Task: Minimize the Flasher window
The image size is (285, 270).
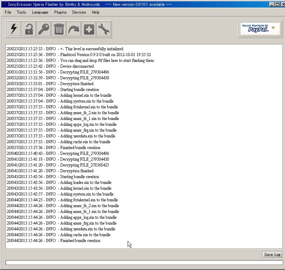Action: (272, 4)
